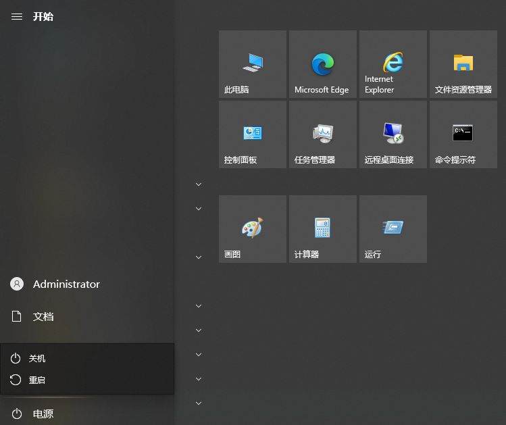Open 文件资源管理器 tile
The image size is (506, 425).
463,64
